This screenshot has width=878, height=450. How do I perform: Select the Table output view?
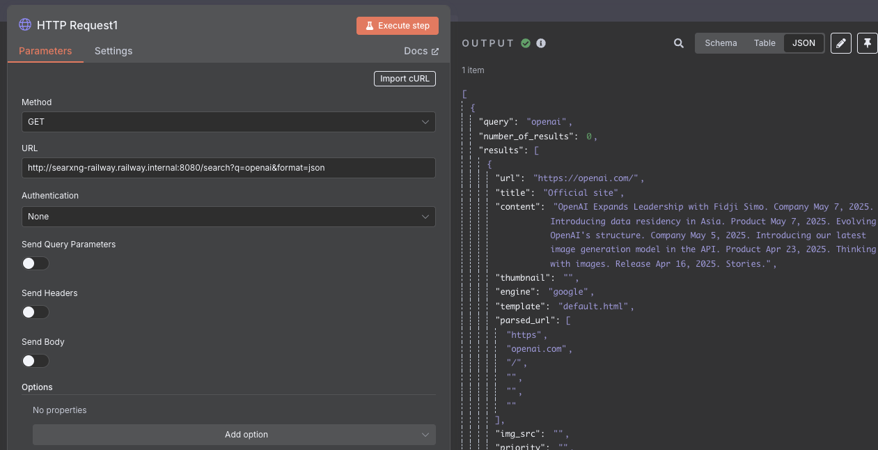(765, 42)
